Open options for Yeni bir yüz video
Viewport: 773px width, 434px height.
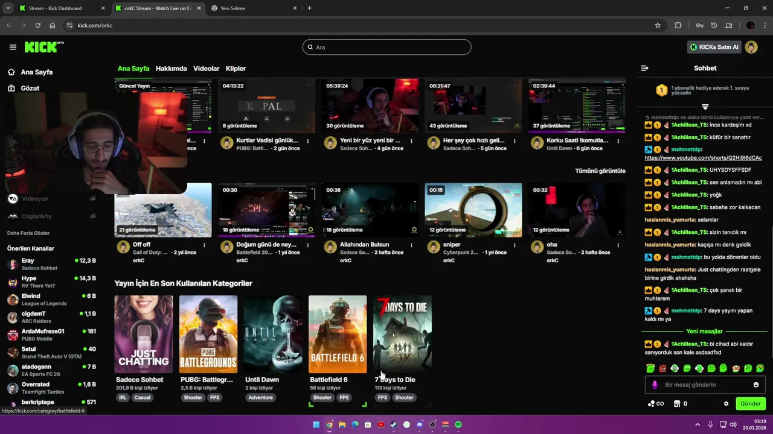[411, 141]
